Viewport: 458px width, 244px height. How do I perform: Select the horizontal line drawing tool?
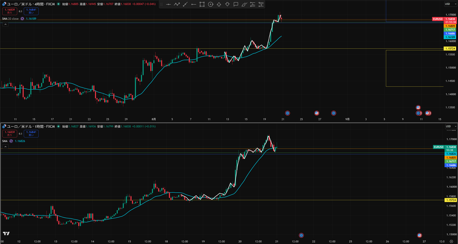pyautogui.click(x=168, y=4)
